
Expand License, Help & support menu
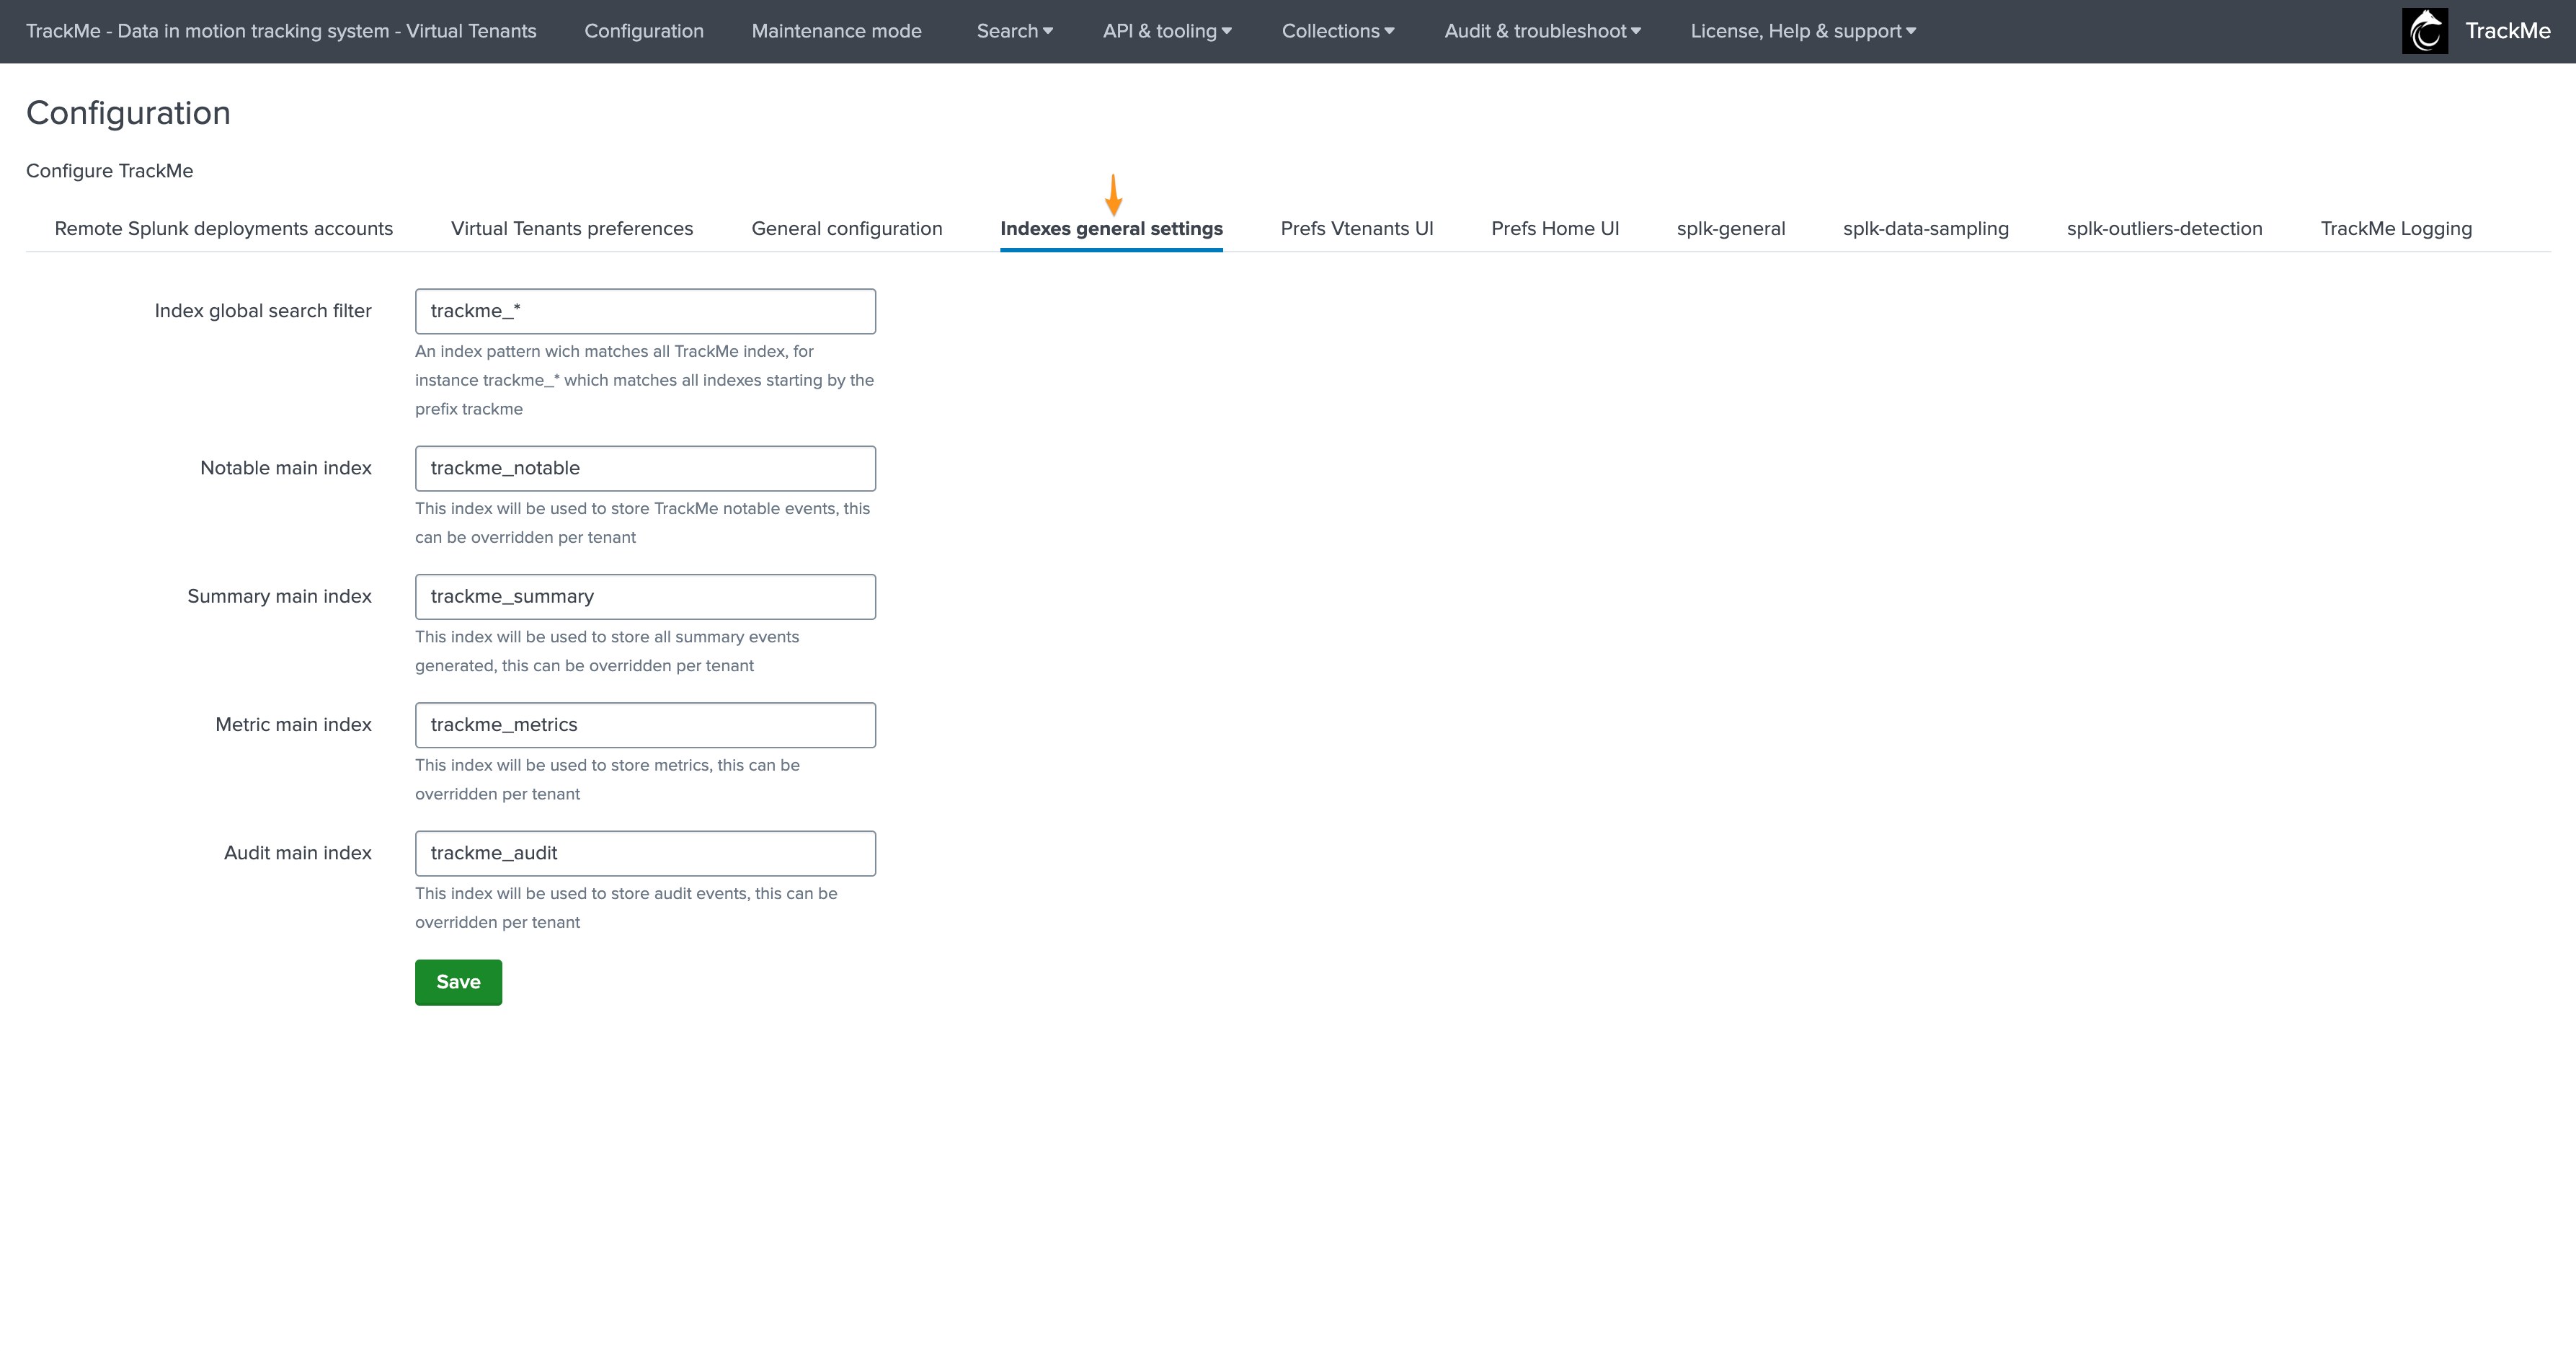tap(1802, 31)
